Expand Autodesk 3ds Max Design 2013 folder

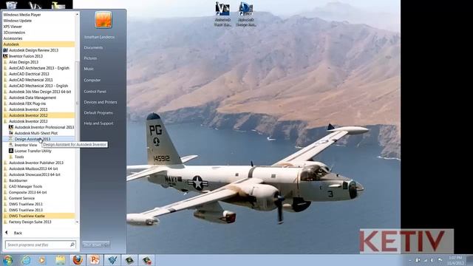[40, 92]
